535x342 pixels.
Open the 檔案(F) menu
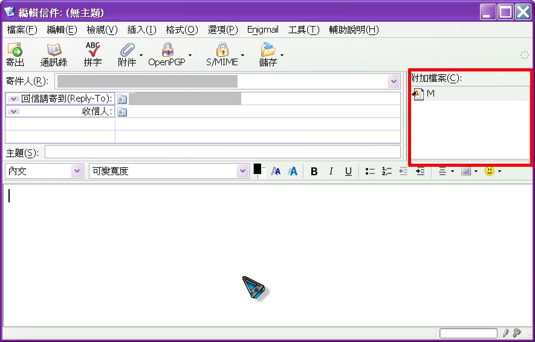(x=22, y=30)
